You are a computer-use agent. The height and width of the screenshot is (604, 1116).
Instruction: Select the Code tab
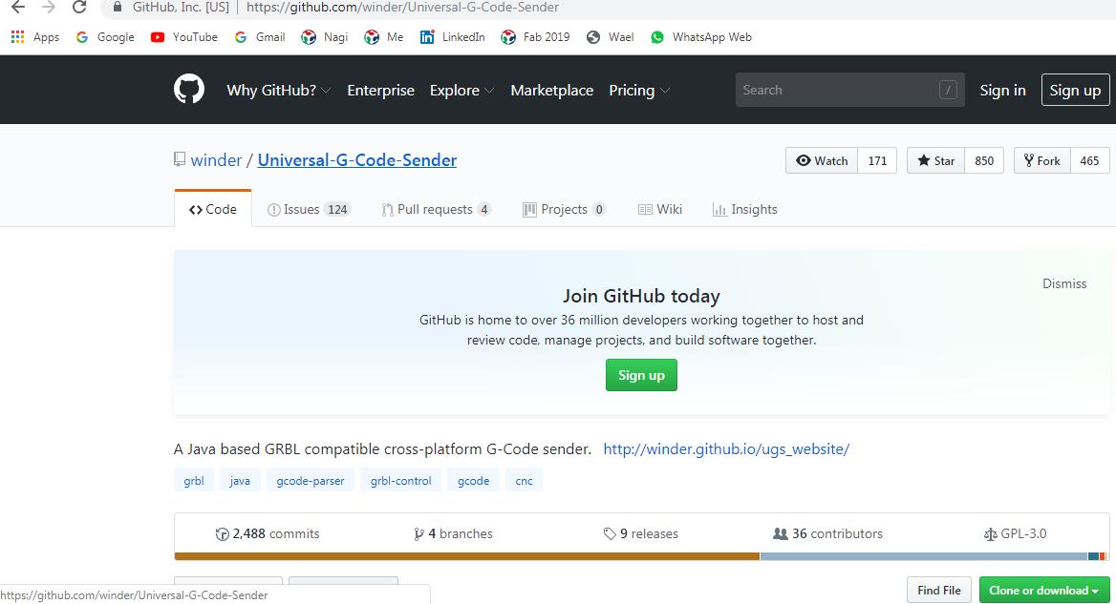(212, 209)
